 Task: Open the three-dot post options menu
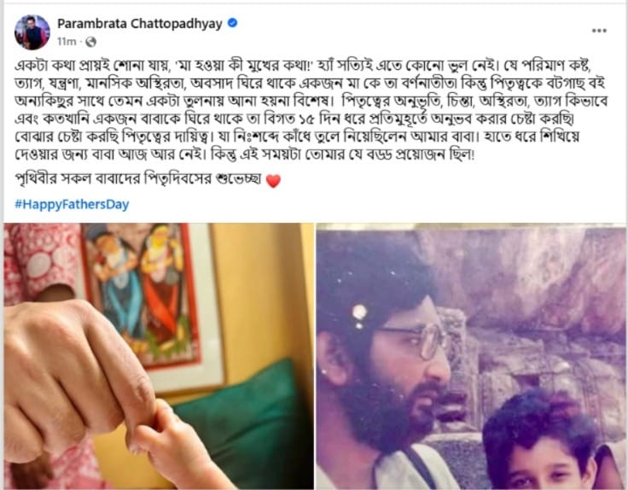(599, 31)
